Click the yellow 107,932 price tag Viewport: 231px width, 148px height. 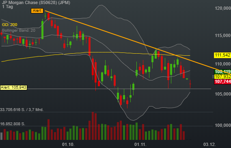pyautogui.click(x=222, y=76)
